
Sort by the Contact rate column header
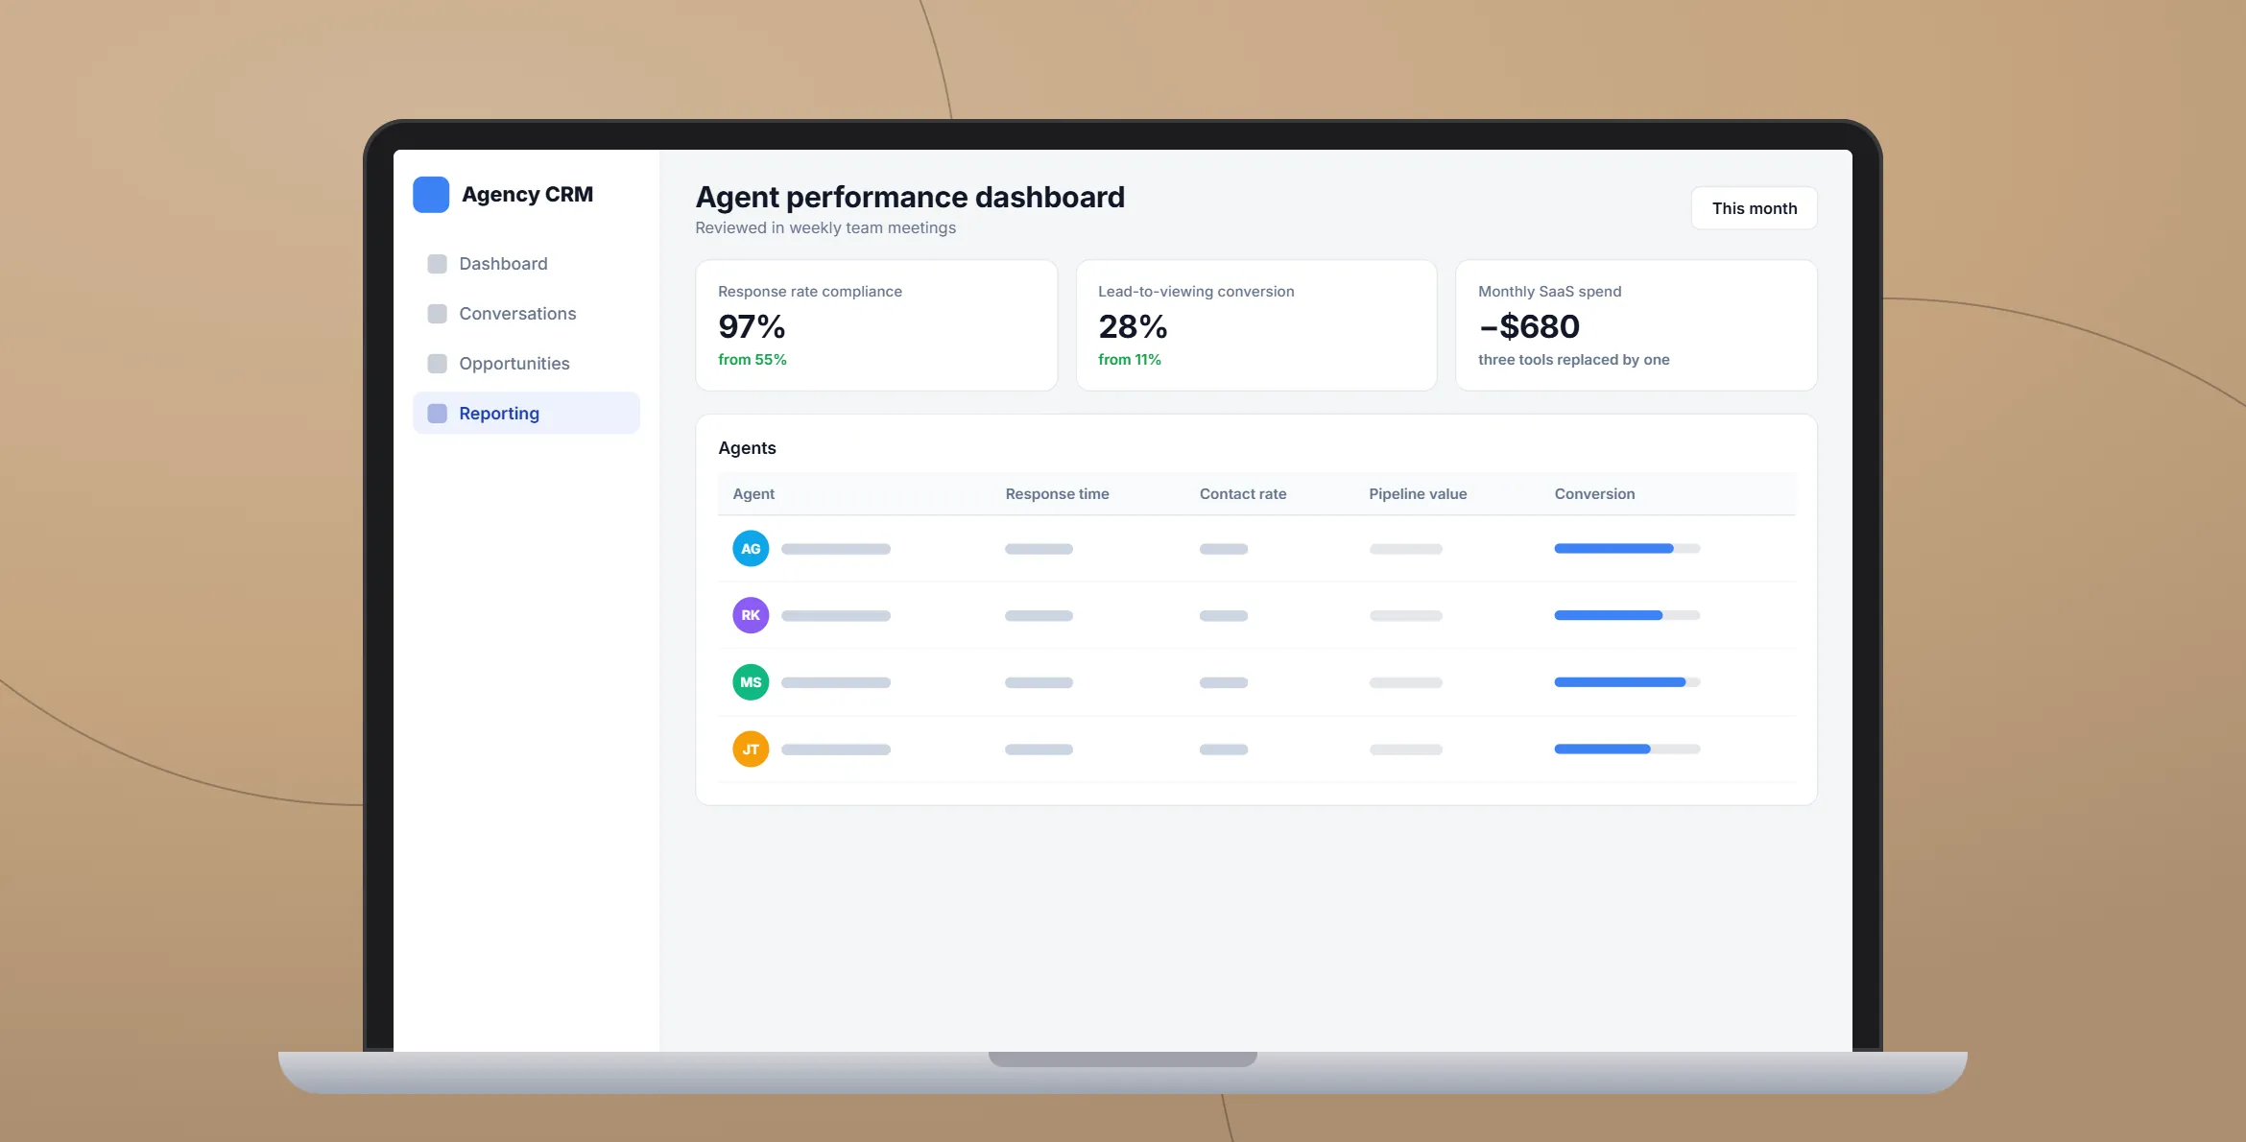coord(1243,494)
